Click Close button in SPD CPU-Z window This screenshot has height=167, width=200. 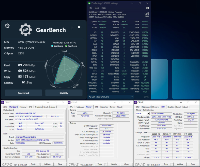(193, 164)
